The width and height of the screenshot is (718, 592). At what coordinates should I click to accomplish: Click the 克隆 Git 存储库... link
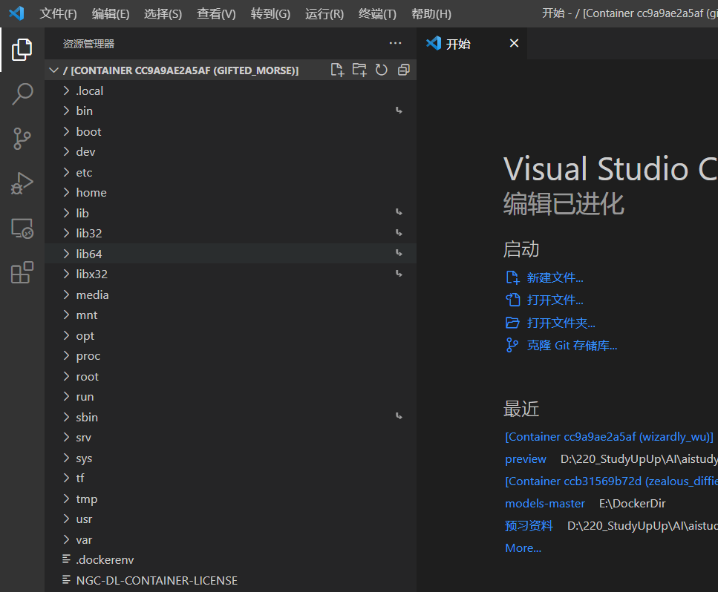(572, 346)
